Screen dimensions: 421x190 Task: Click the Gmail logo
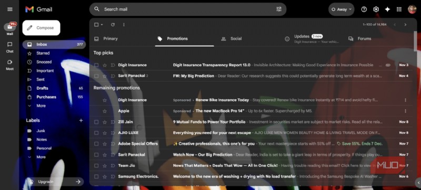pos(38,9)
